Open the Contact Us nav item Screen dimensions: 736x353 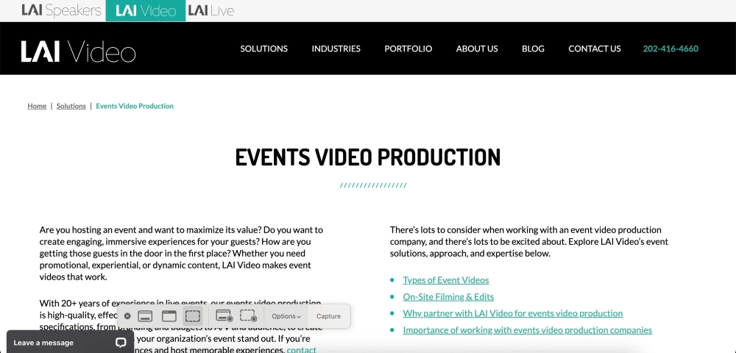coord(595,49)
